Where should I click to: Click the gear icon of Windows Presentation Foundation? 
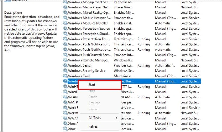click(65, 39)
